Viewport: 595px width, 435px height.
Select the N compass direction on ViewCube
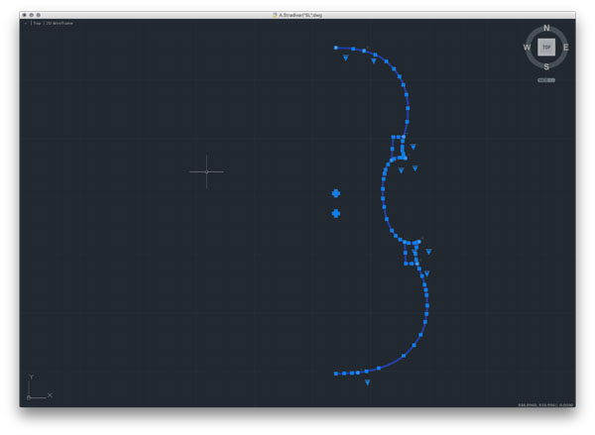pyautogui.click(x=546, y=29)
